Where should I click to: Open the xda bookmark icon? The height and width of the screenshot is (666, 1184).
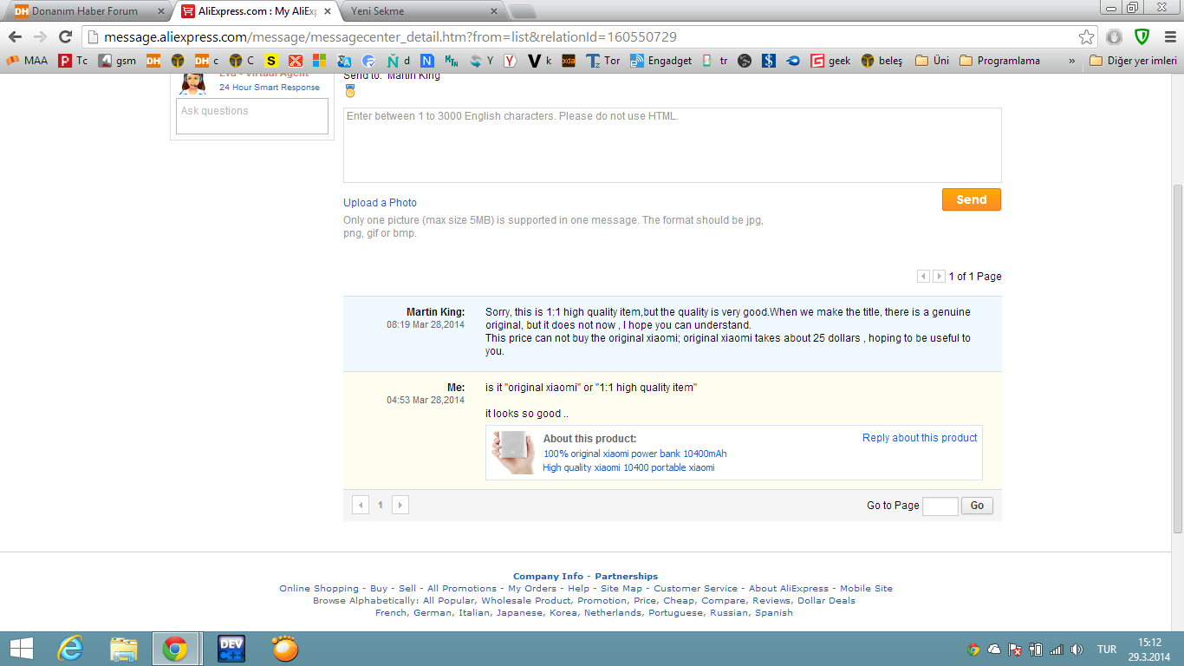(569, 61)
